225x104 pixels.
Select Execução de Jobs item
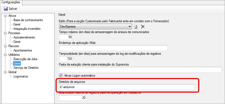pos(25,59)
